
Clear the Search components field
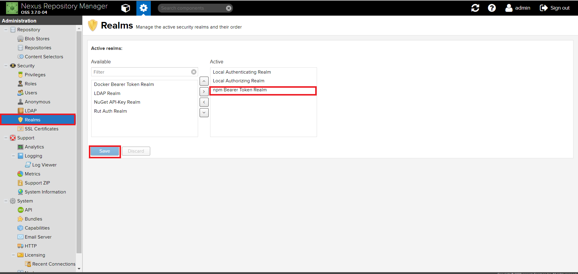(229, 8)
